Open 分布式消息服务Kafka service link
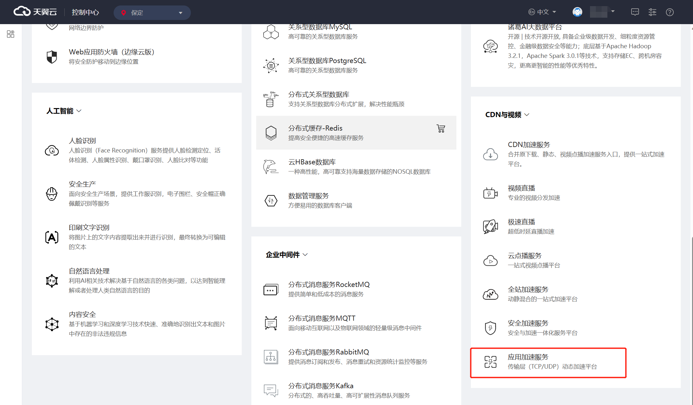The width and height of the screenshot is (693, 405). tap(321, 386)
